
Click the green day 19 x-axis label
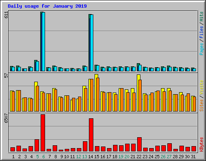point(121,157)
